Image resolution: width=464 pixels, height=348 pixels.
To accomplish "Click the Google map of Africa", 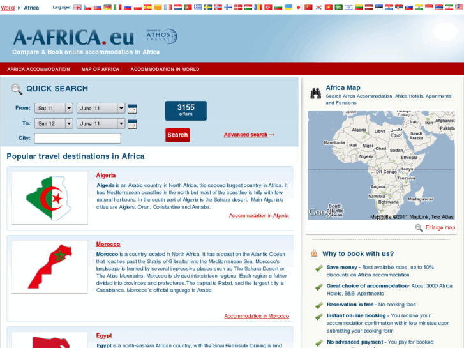I will click(382, 165).
